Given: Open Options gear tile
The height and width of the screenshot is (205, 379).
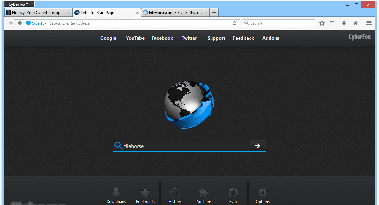Looking at the screenshot, I should point(262,194).
